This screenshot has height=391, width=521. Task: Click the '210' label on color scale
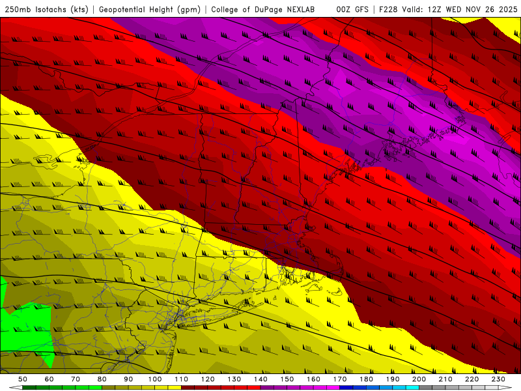(x=445, y=379)
